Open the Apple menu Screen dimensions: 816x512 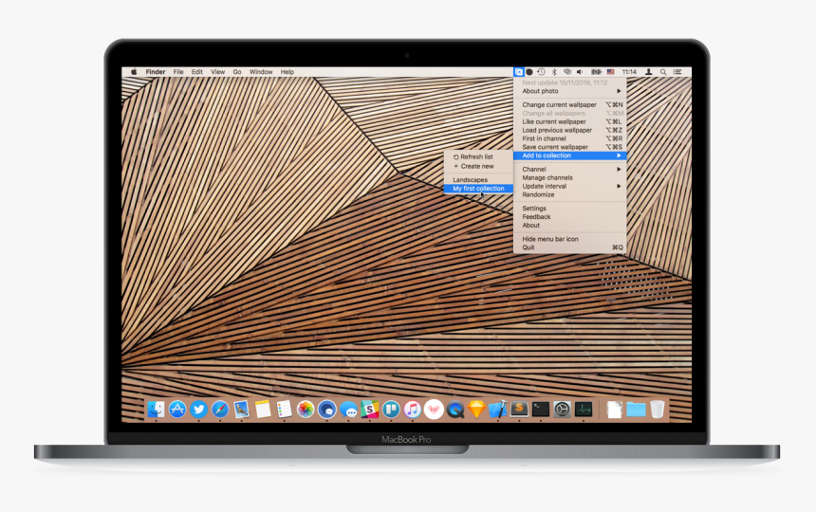coord(134,72)
